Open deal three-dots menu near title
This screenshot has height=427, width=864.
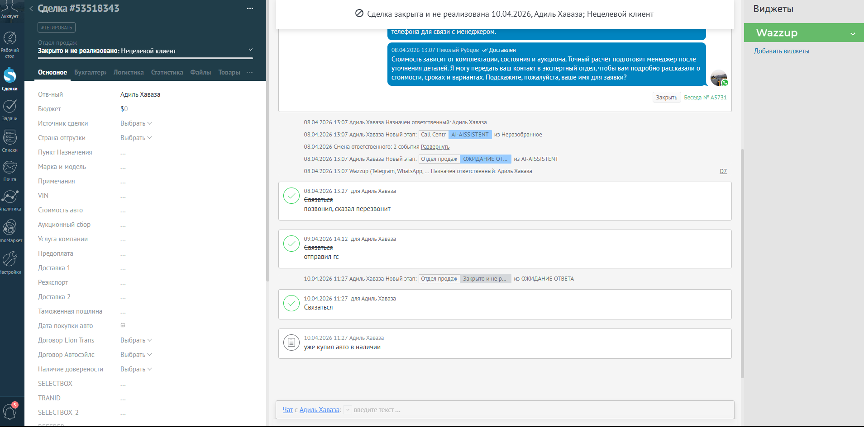point(250,9)
